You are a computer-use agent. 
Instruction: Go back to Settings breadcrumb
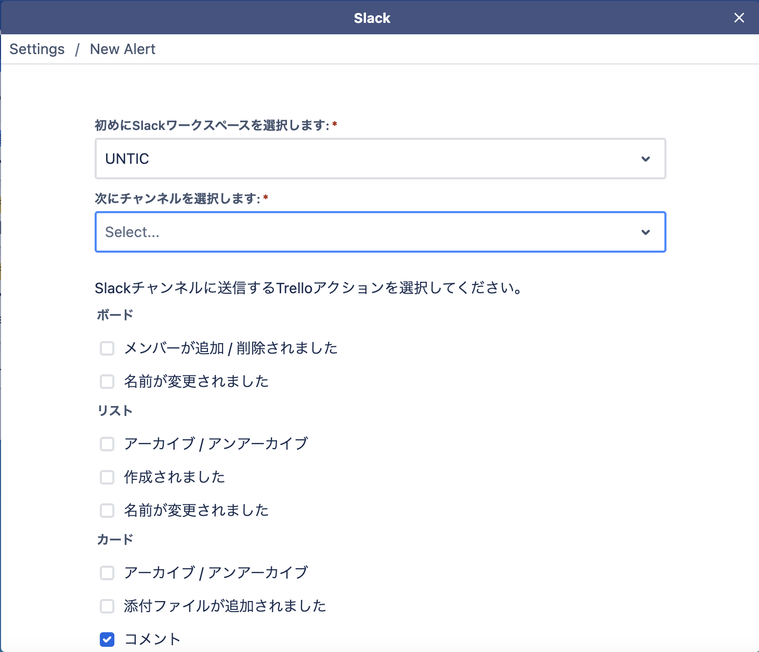pyautogui.click(x=37, y=49)
